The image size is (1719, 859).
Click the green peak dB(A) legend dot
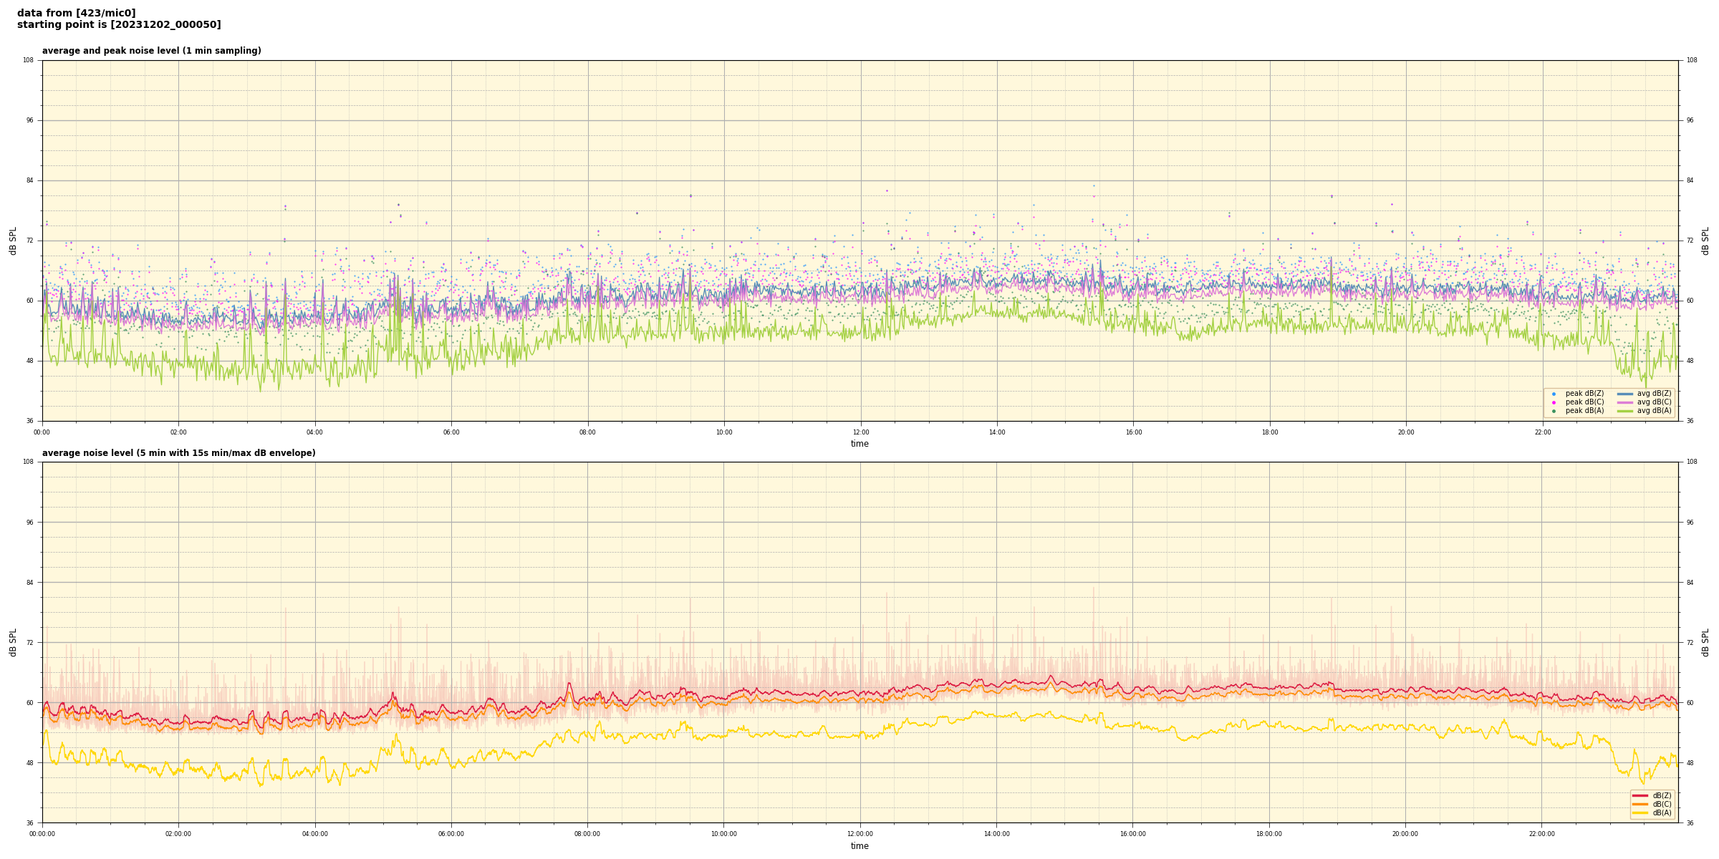1554,411
